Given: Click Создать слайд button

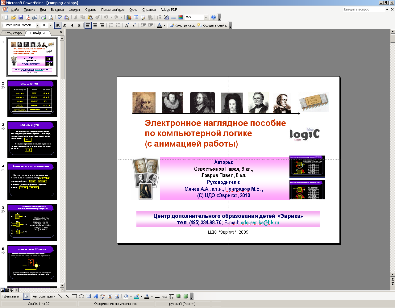Looking at the screenshot, I should [212, 25].
